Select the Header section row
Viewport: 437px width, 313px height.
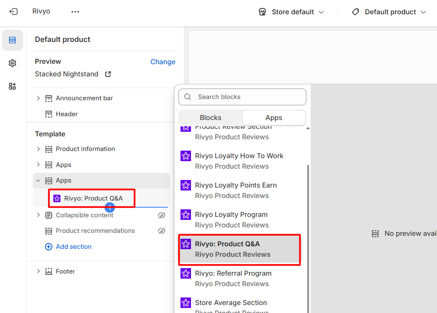coord(101,114)
